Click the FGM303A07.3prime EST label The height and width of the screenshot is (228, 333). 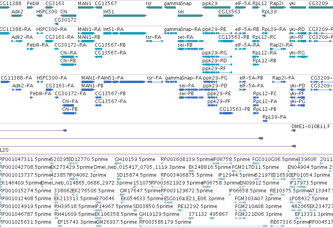tap(258, 199)
